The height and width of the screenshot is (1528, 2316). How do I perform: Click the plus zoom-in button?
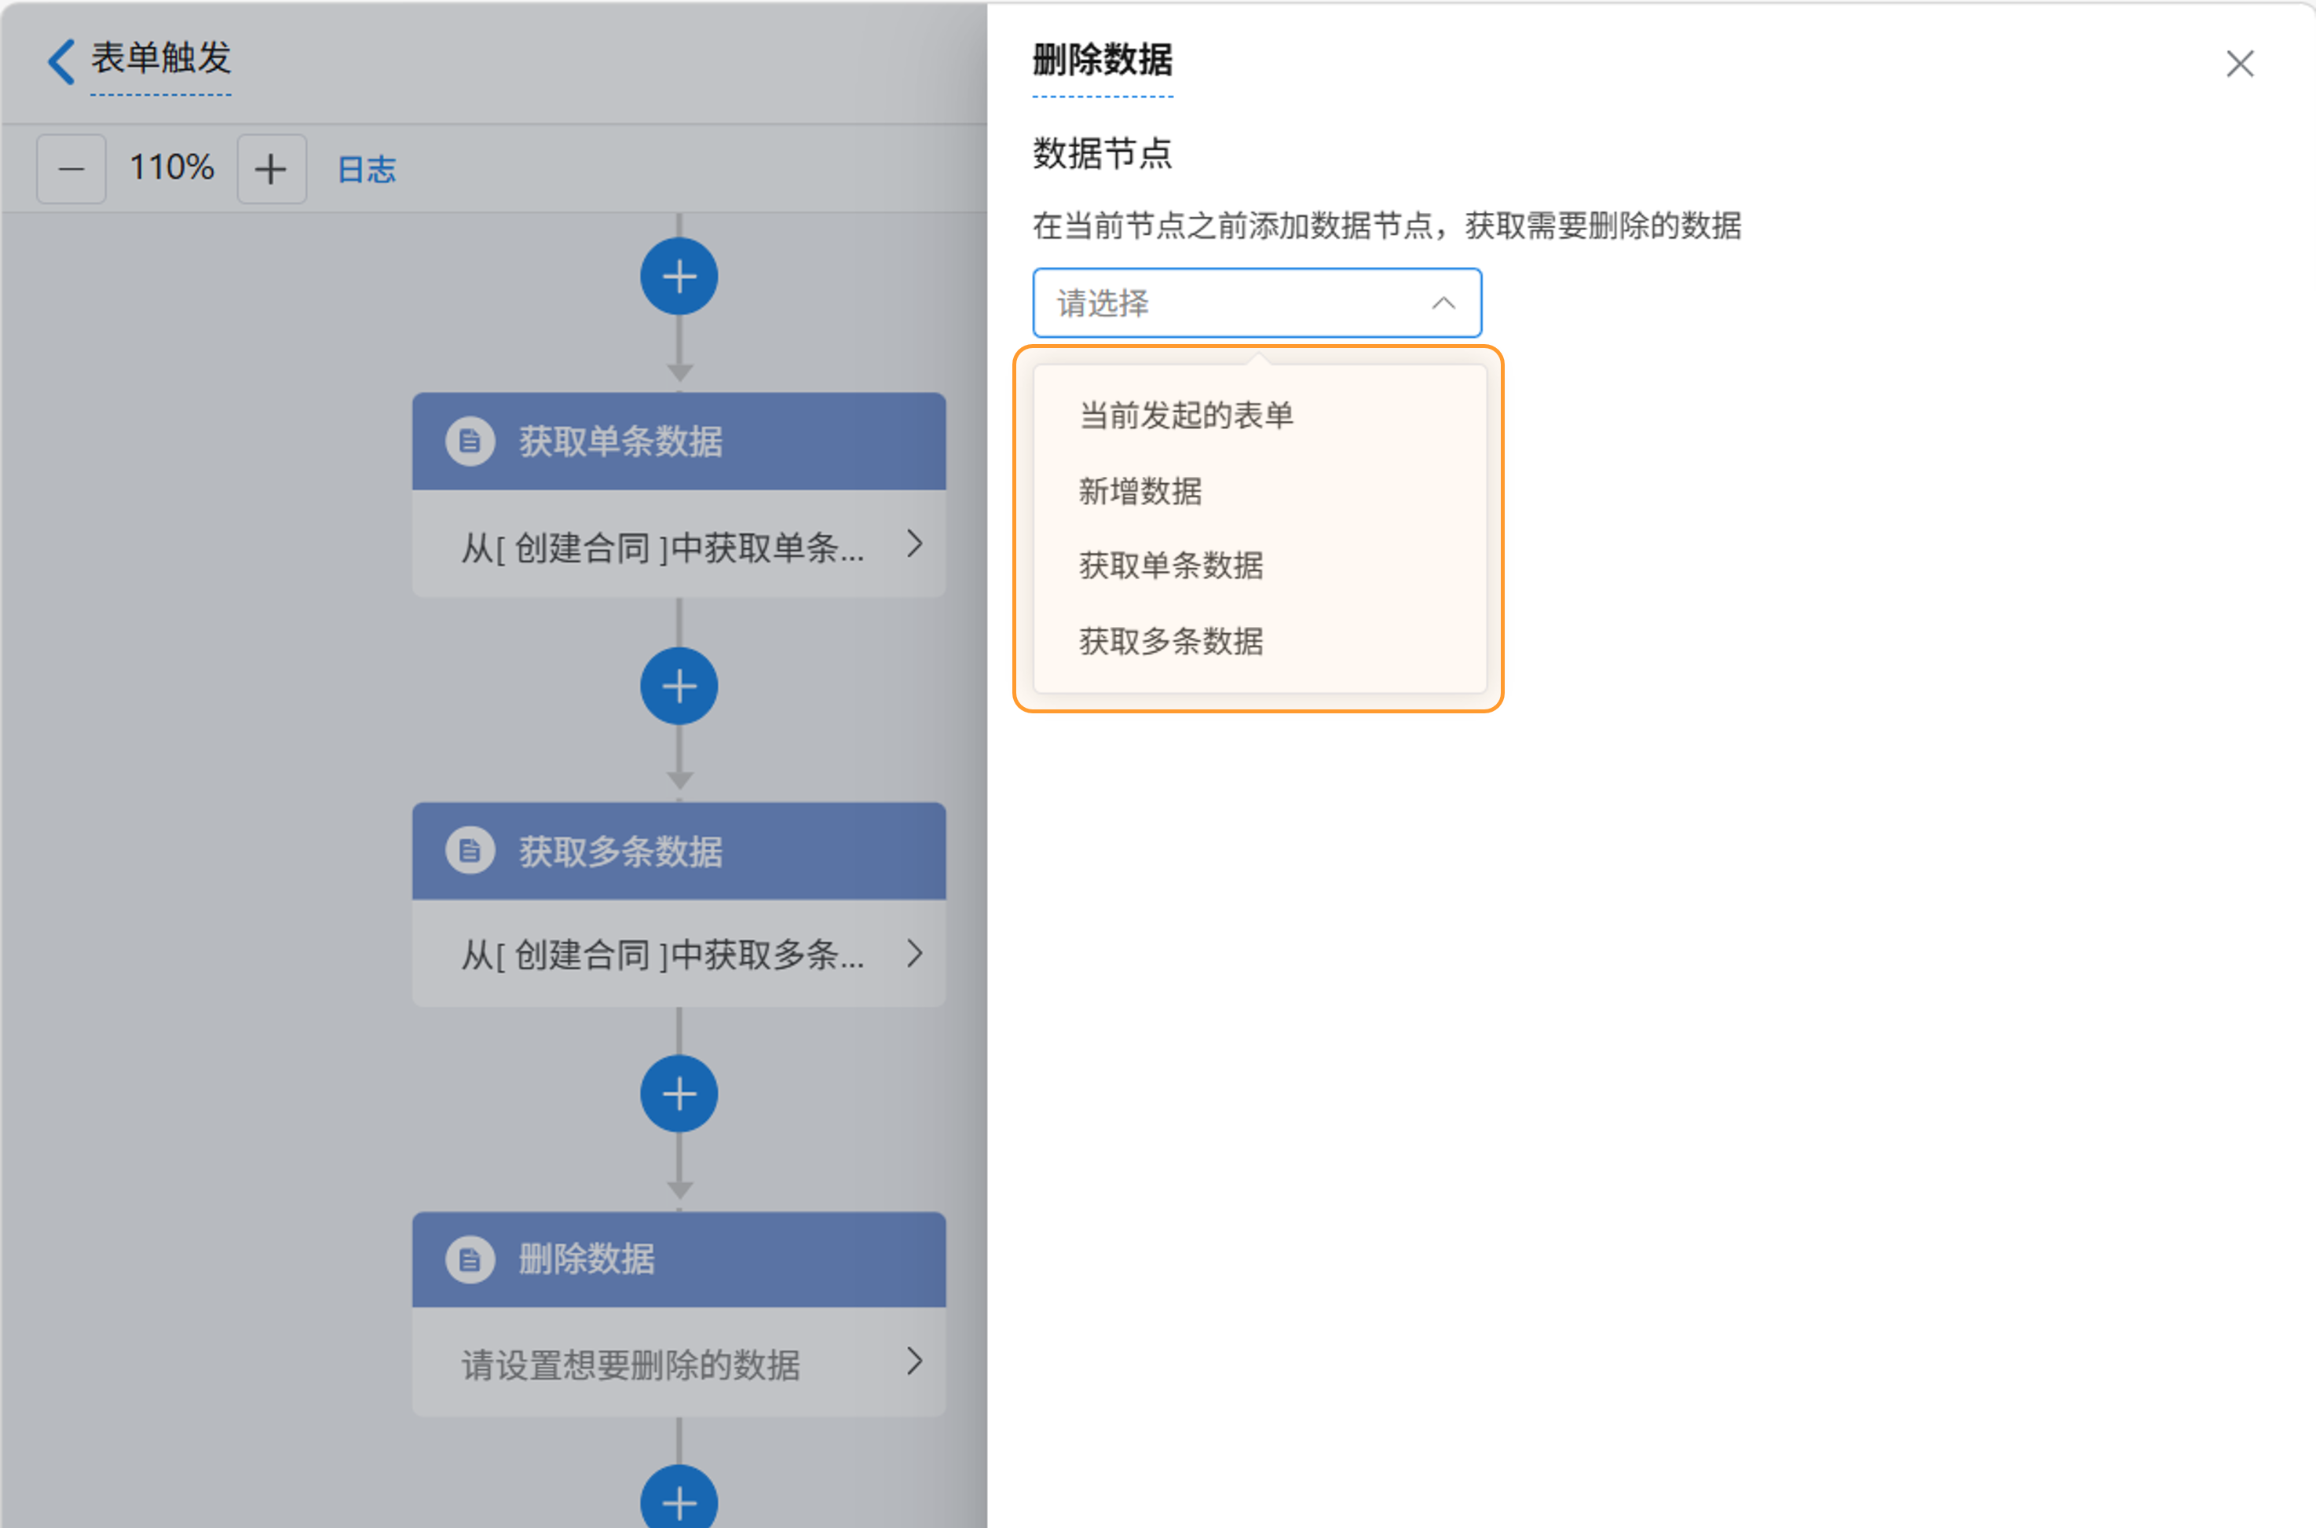[x=271, y=169]
